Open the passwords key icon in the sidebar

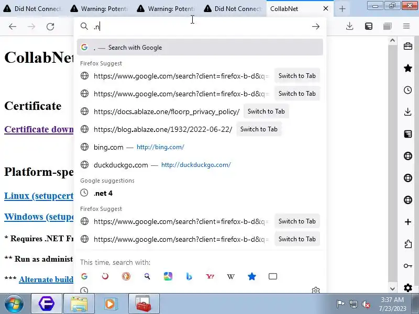(408, 266)
